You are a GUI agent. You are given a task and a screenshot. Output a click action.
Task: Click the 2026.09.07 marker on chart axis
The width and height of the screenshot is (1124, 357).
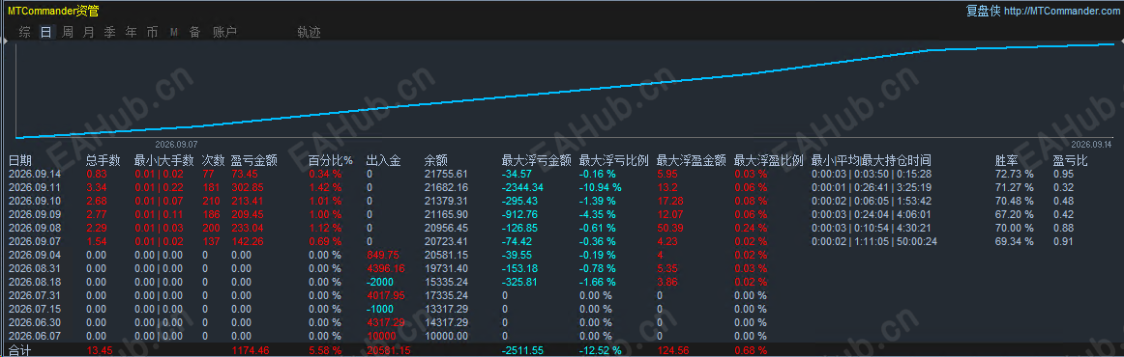(176, 144)
